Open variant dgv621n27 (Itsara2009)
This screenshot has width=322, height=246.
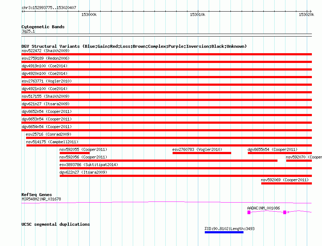46,104
